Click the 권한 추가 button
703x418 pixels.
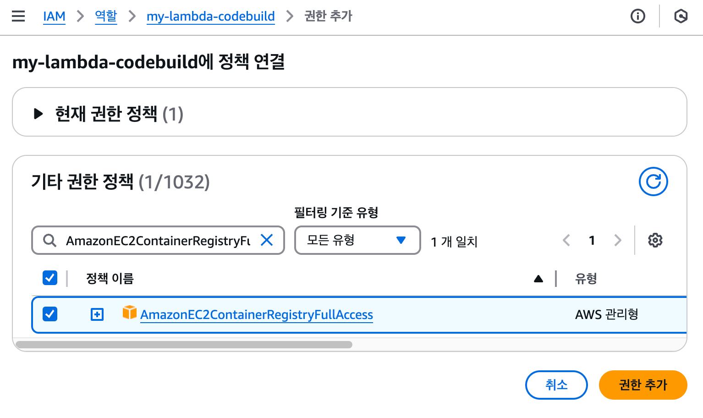point(643,385)
